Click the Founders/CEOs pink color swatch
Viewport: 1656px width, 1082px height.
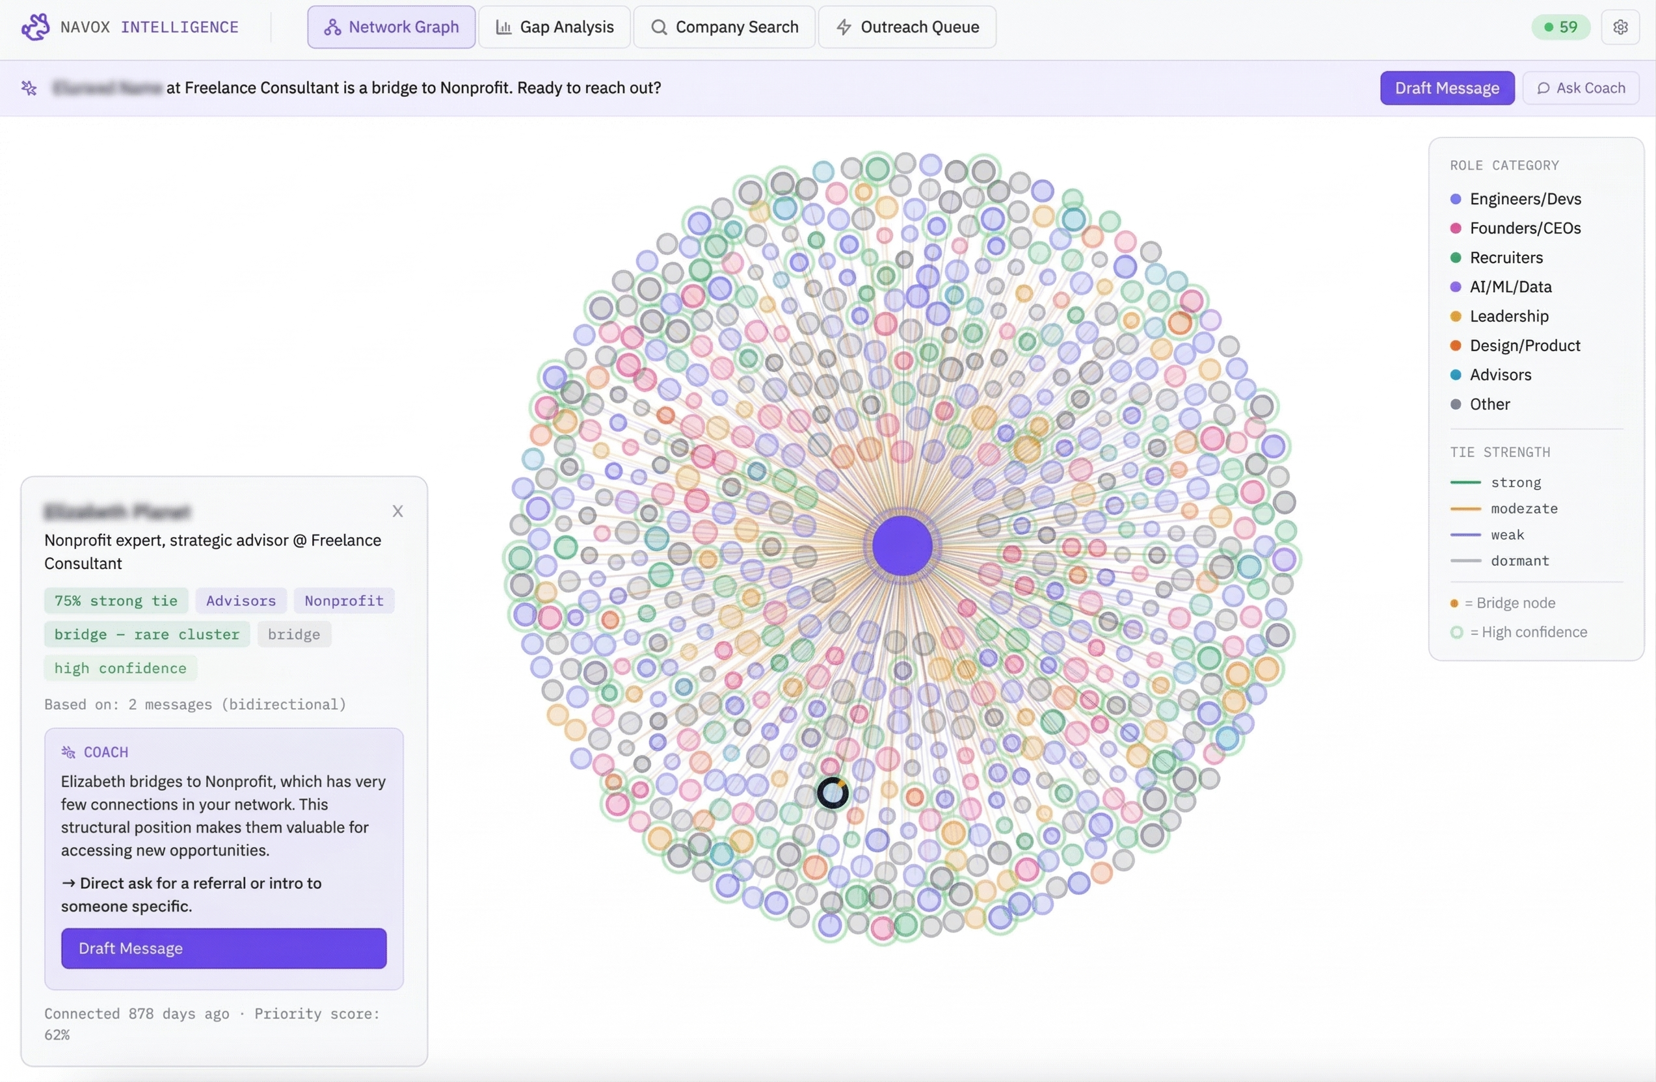click(1457, 228)
